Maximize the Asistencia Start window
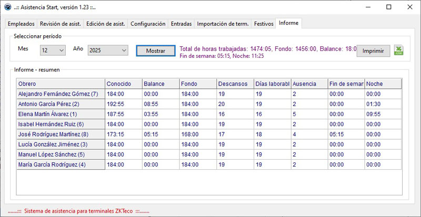 point(388,7)
